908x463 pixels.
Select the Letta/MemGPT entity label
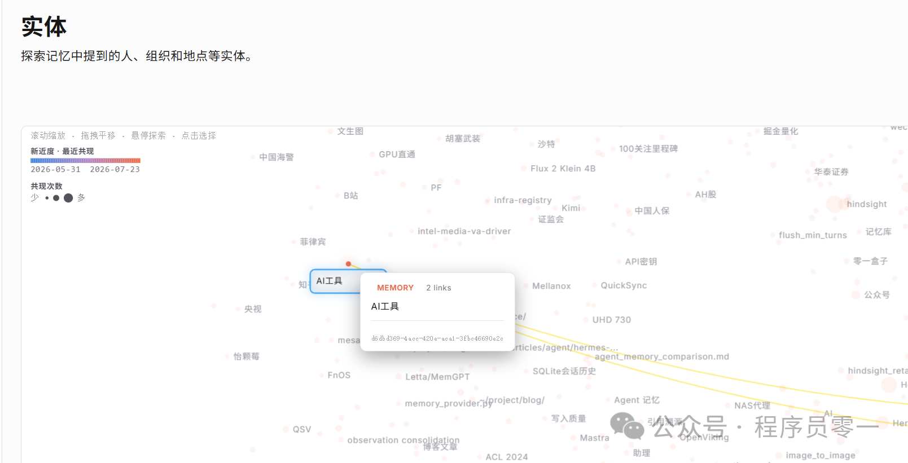pos(437,377)
